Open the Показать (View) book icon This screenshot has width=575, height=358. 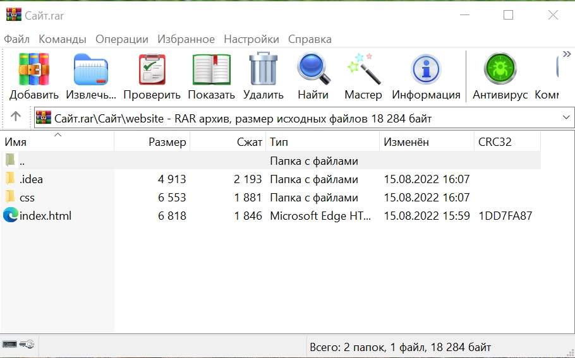pos(211,69)
